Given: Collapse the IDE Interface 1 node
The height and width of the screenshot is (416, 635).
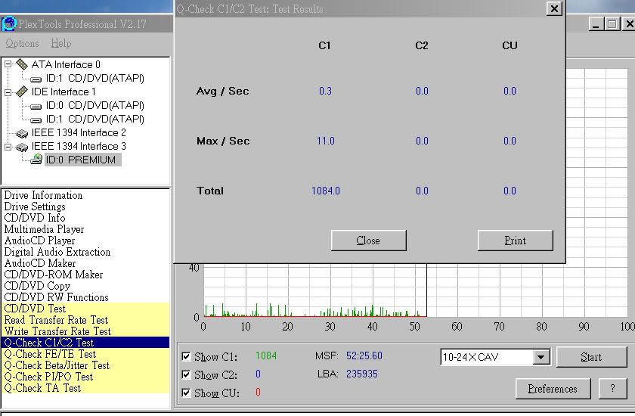Looking at the screenshot, I should (8, 92).
